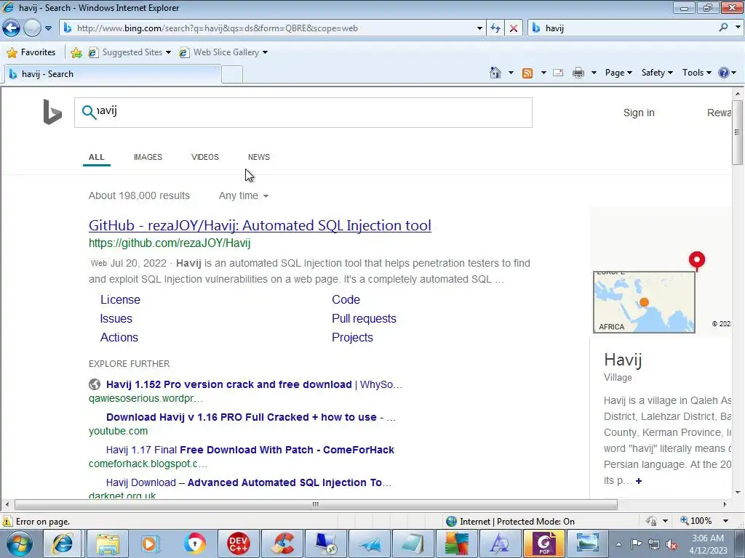
Task: Expand the address bar autocomplete dropdown
Action: tap(479, 28)
